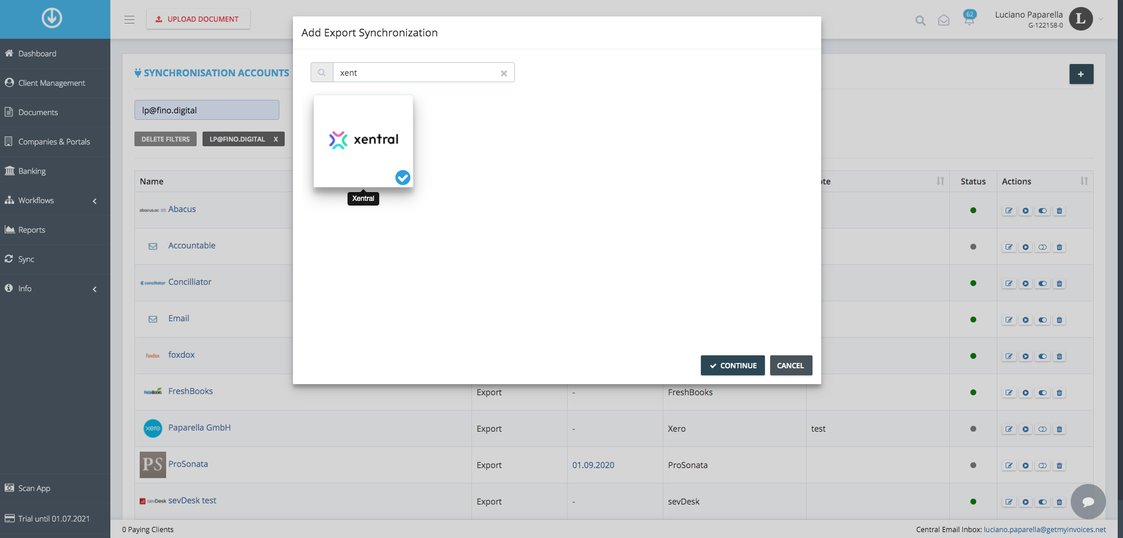Click the Delete Filters button
The image size is (1123, 538).
click(x=166, y=139)
